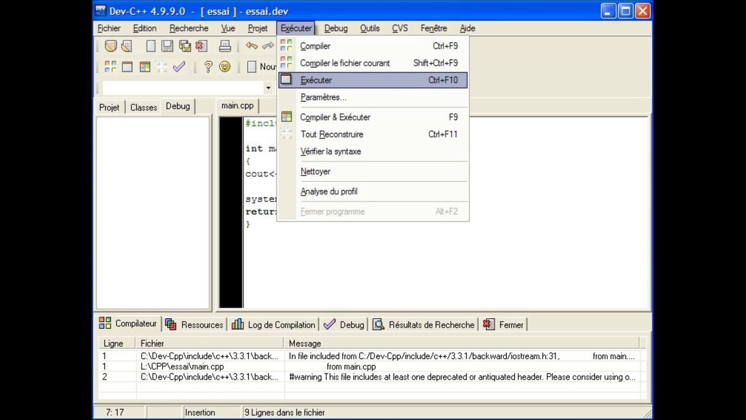
Task: Click the Compile & Run toolbar icon
Action: pyautogui.click(x=145, y=67)
